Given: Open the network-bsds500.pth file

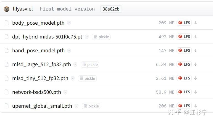Looking at the screenshot, I should [36, 92].
